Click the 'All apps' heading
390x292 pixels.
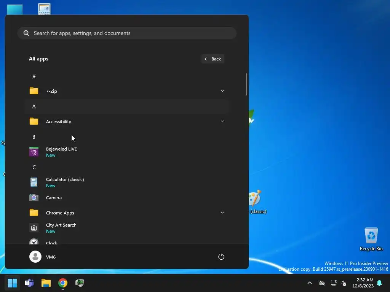(x=38, y=59)
